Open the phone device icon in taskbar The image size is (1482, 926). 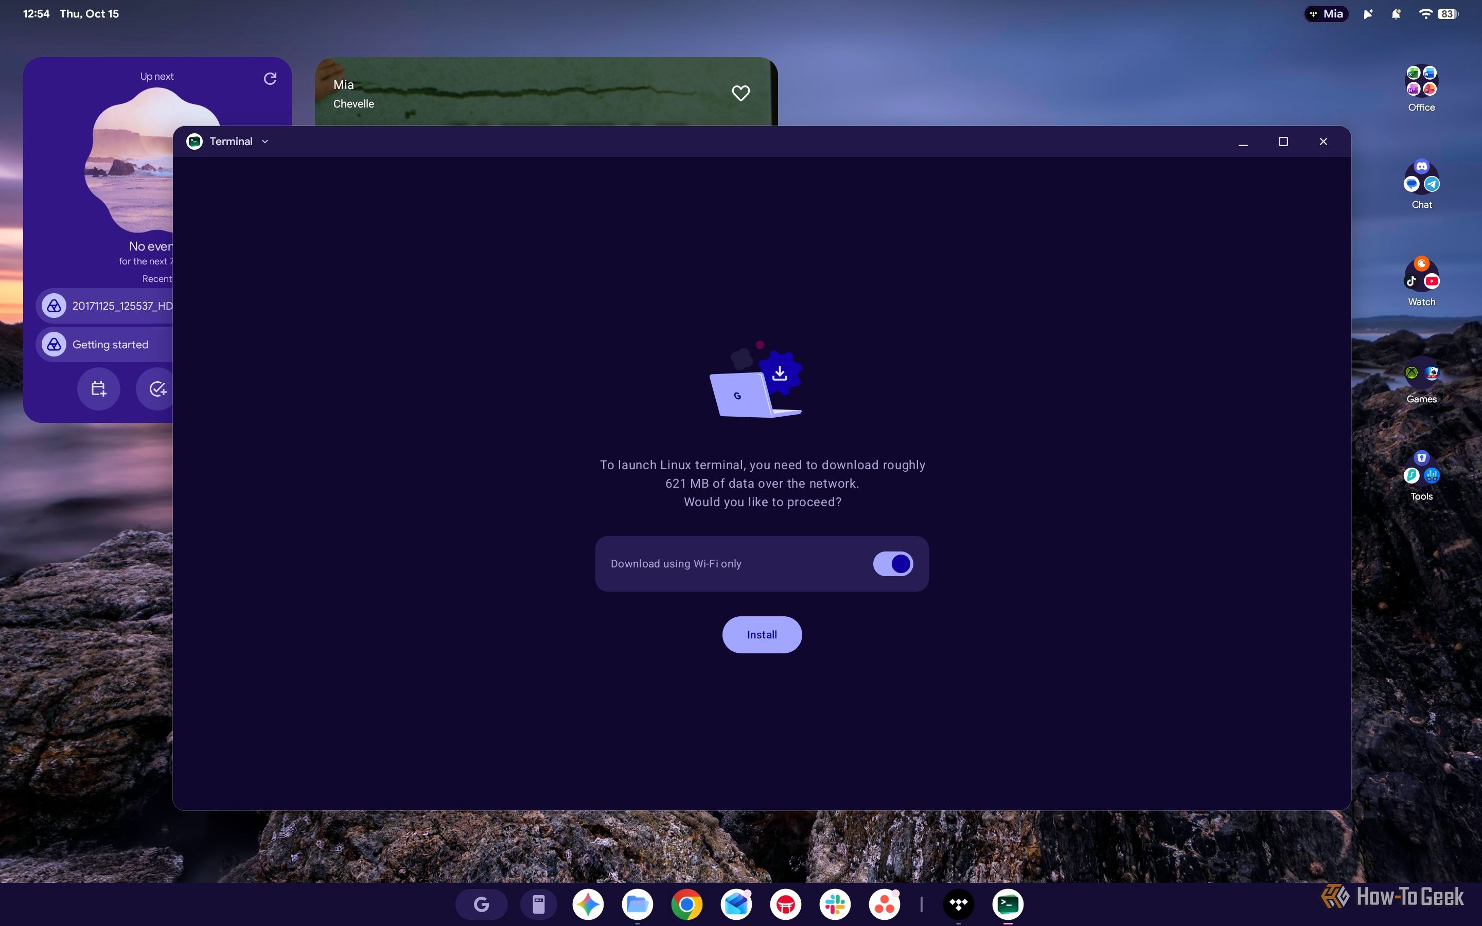click(538, 904)
